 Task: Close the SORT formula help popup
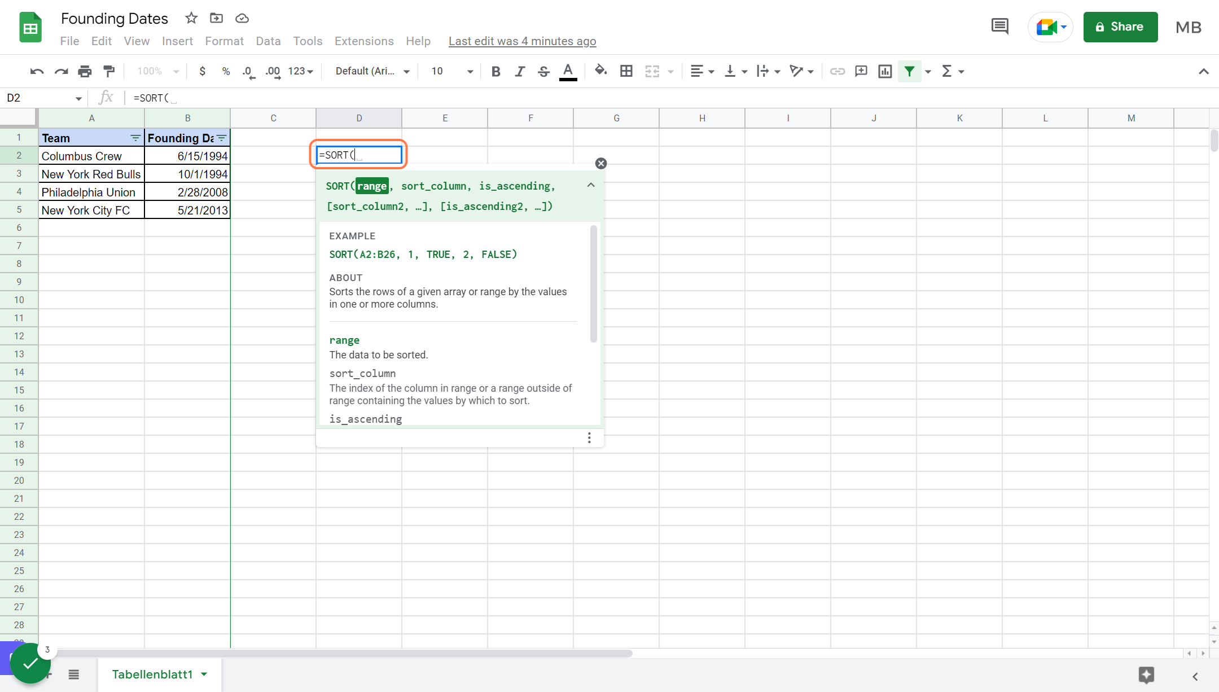coord(601,164)
